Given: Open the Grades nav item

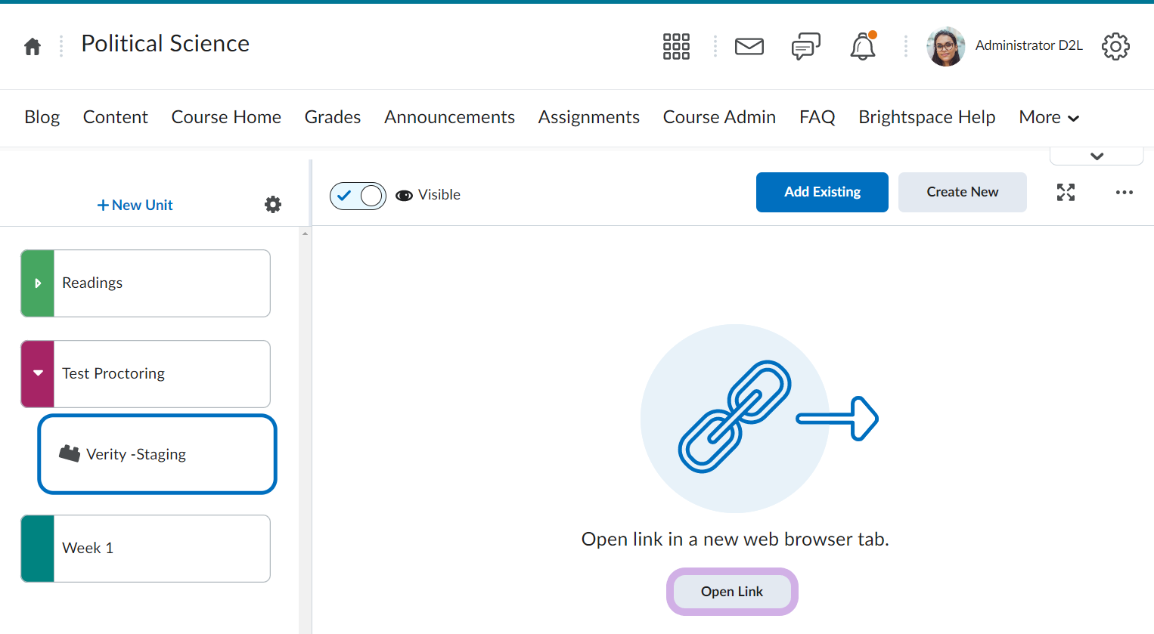Looking at the screenshot, I should click(x=333, y=117).
